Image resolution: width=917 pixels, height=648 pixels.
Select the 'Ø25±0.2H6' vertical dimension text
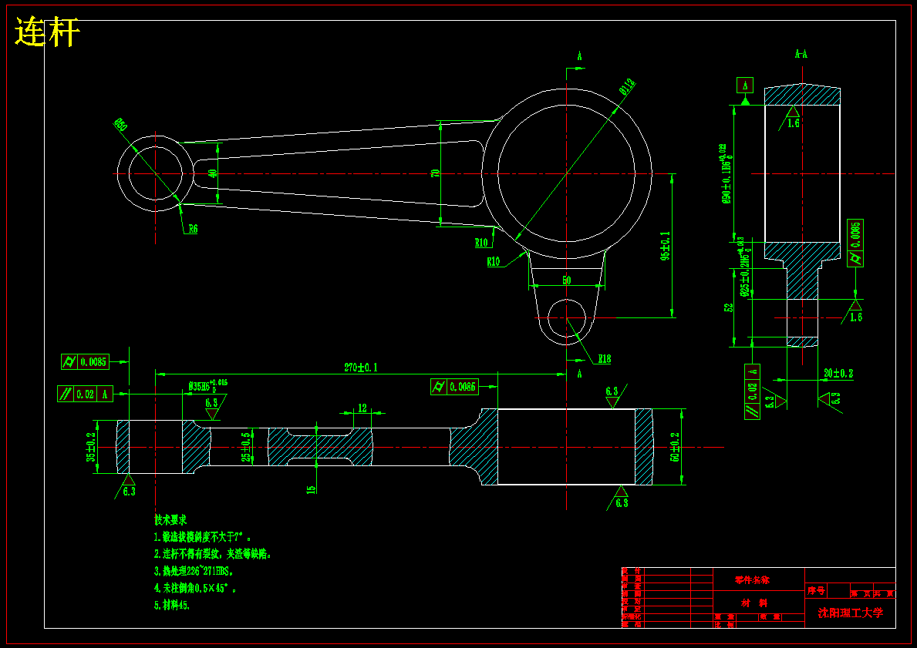tap(743, 267)
